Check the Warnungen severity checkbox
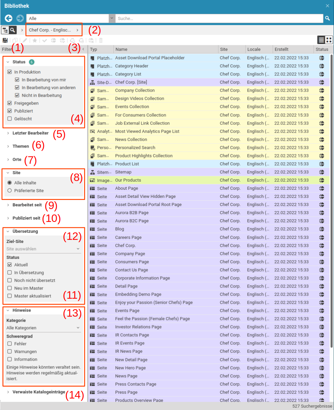 click(x=9, y=351)
